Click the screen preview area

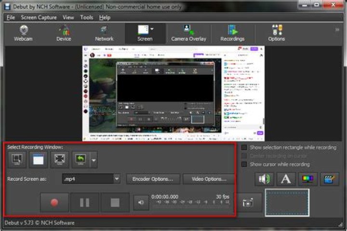coord(173,93)
